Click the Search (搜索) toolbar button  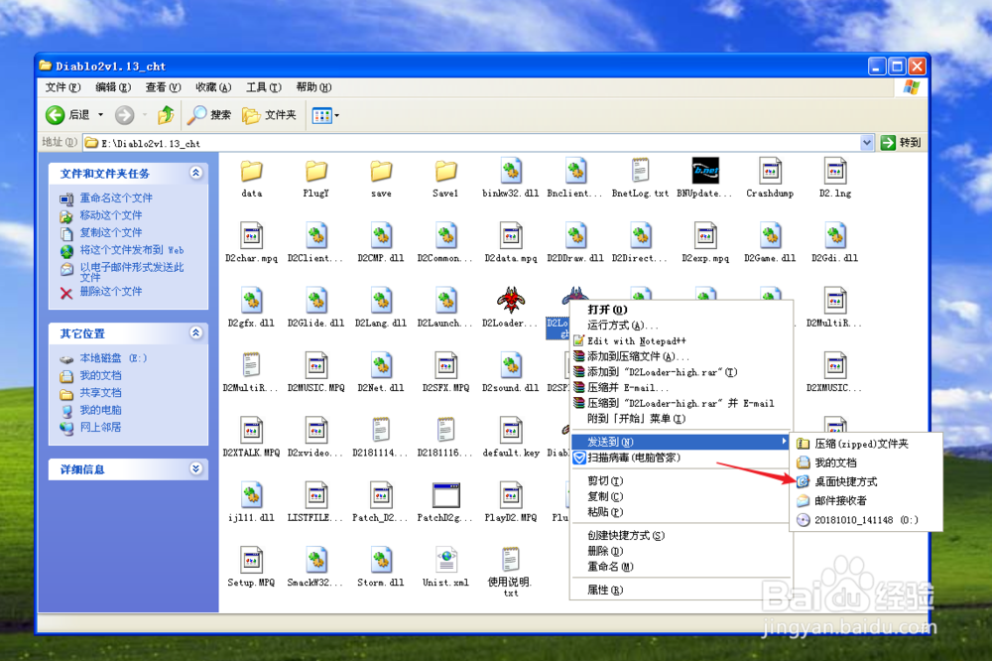pyautogui.click(x=209, y=115)
